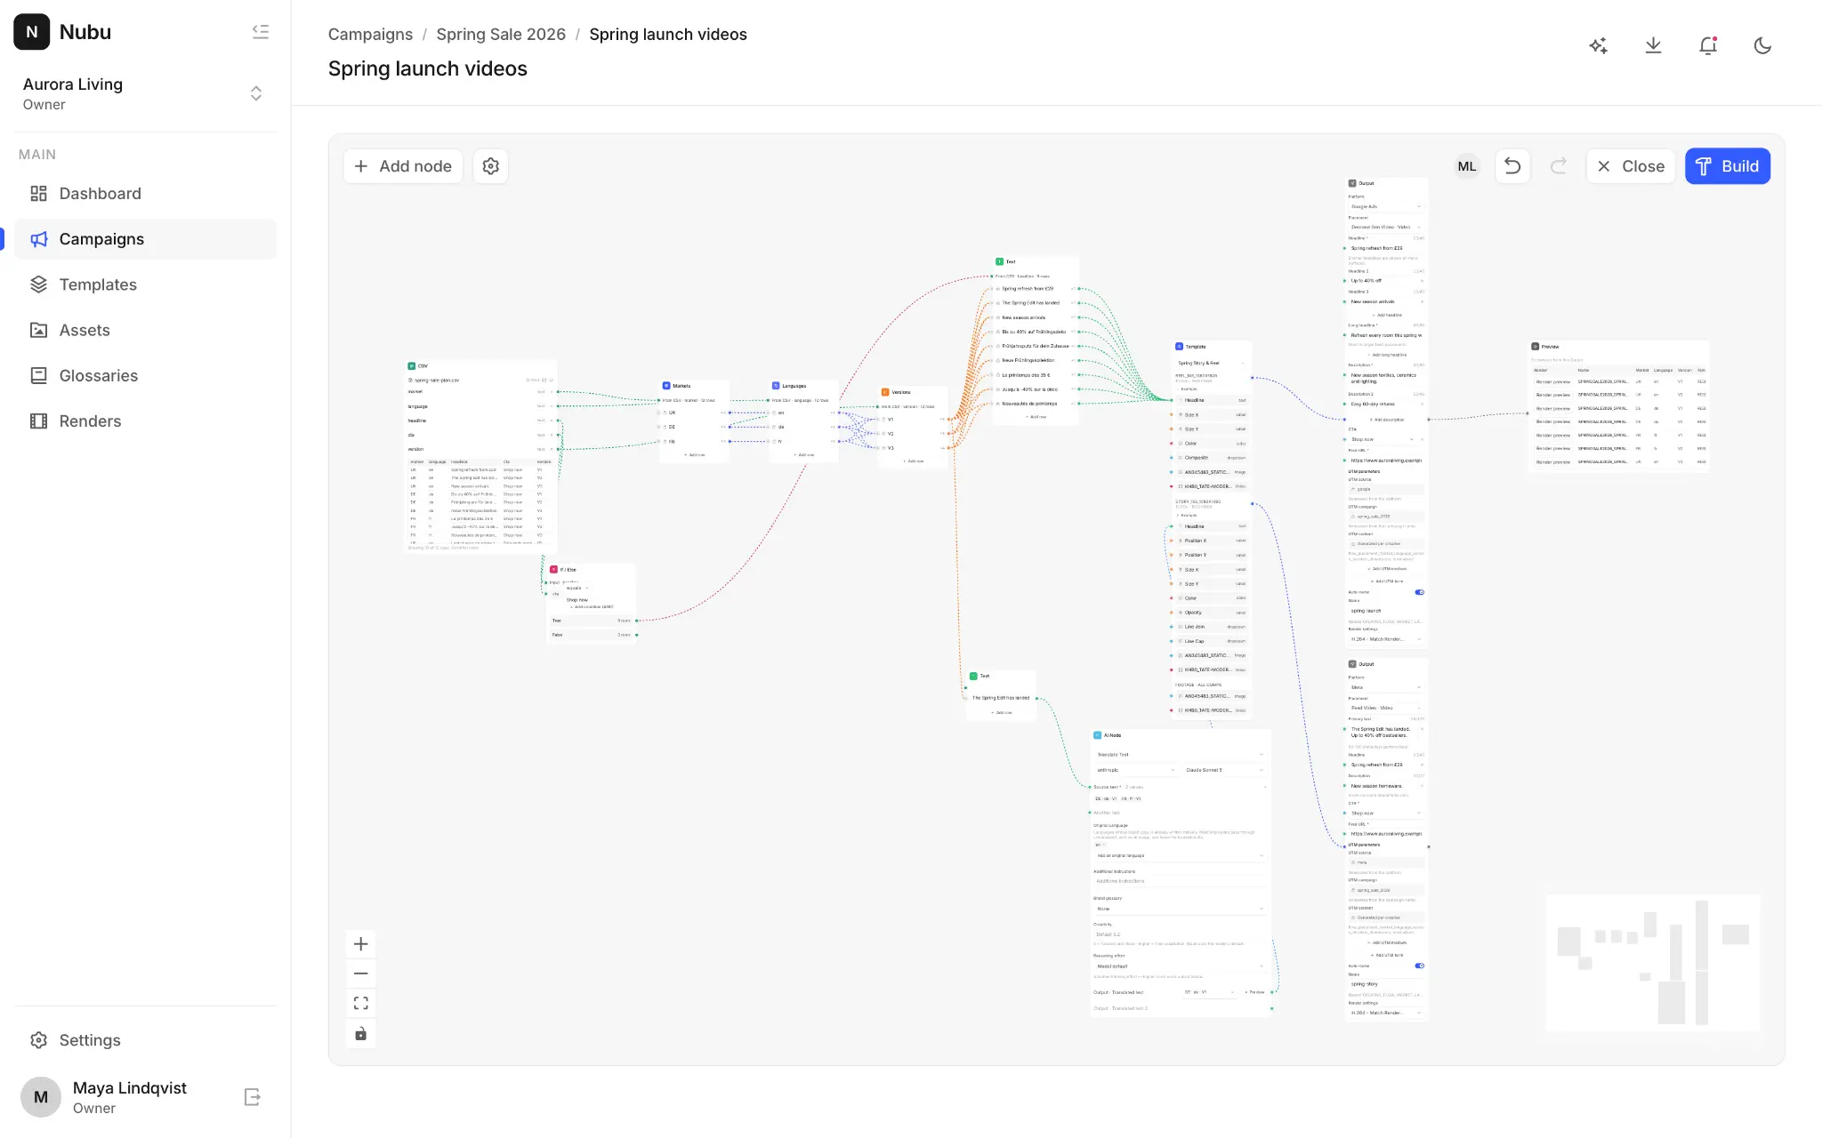Select the Versions node icon

click(x=885, y=392)
